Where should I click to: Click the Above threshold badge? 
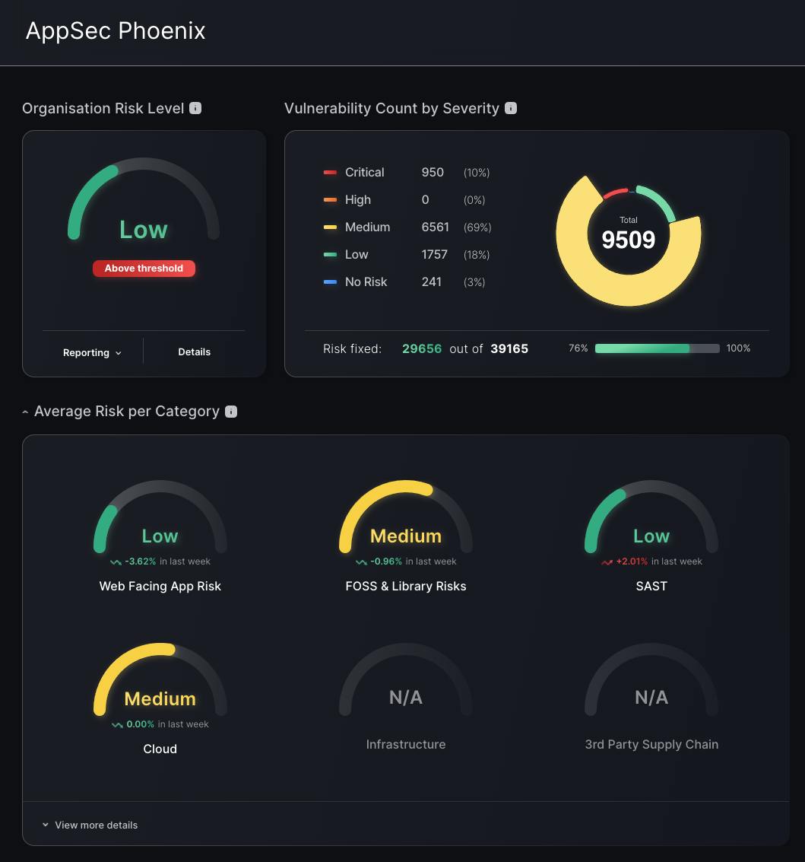144,268
